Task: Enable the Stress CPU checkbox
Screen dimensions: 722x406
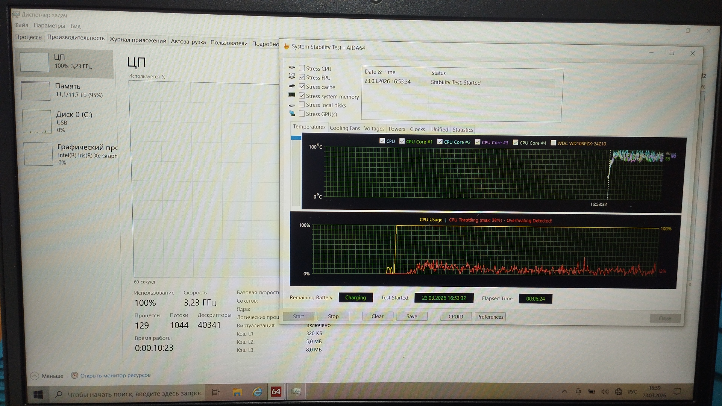Action: click(x=302, y=68)
